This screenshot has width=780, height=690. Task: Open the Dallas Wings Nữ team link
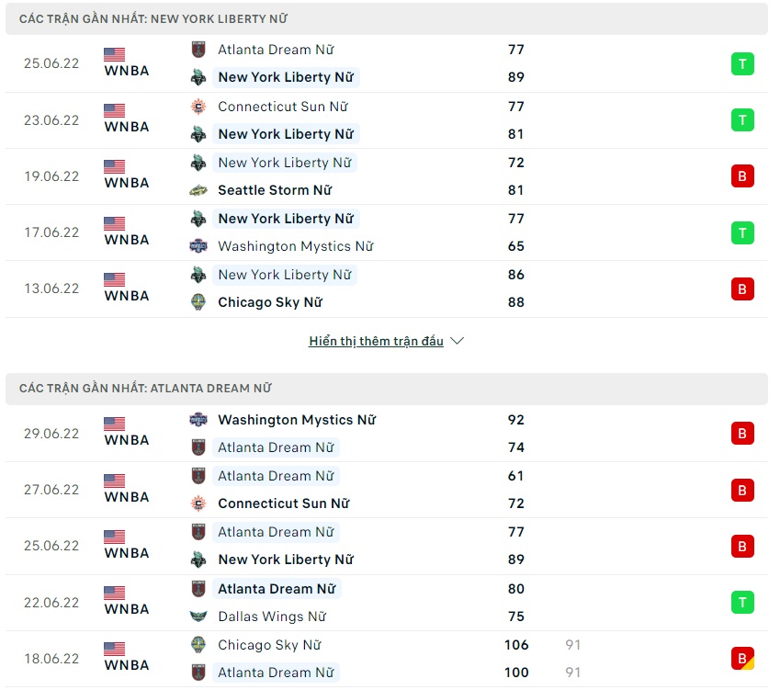272,616
